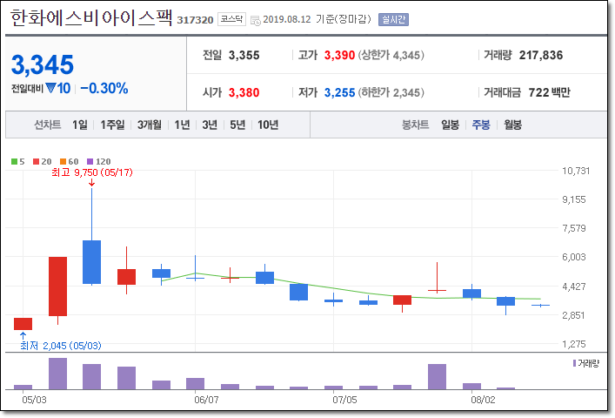Click the 6,003 price axis label
The width and height of the screenshot is (615, 418).
[574, 257]
